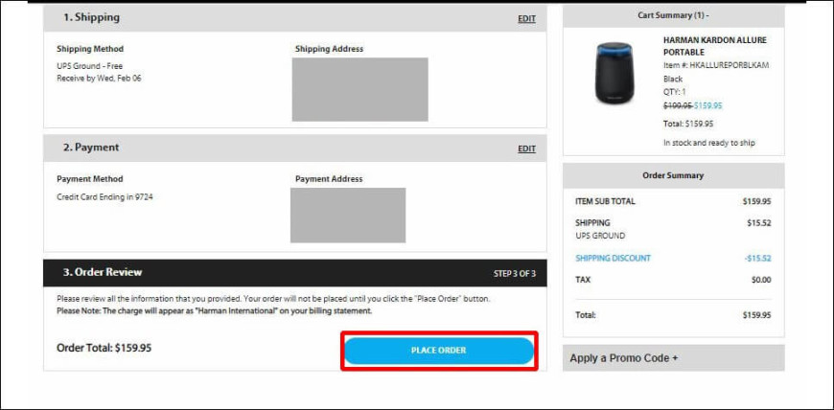This screenshot has height=410, width=834.
Task: Click the blue PLACE ORDER button
Action: pos(439,351)
